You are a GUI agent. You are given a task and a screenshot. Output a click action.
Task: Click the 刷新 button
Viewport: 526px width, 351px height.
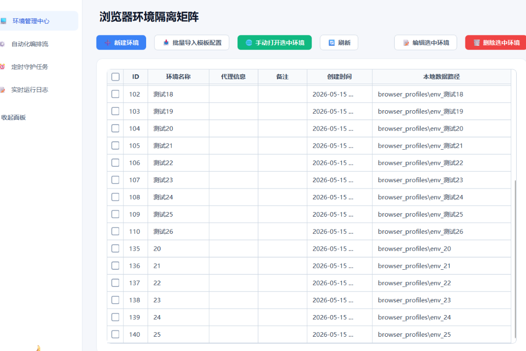tap(339, 43)
